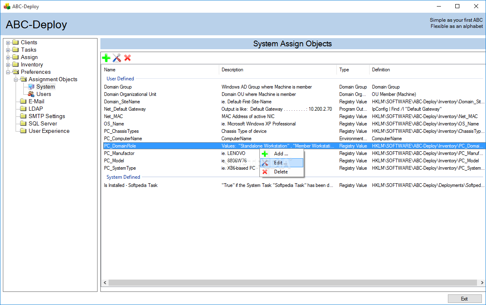Select the PC_SystemType row
The height and width of the screenshot is (305, 486).
coord(293,168)
